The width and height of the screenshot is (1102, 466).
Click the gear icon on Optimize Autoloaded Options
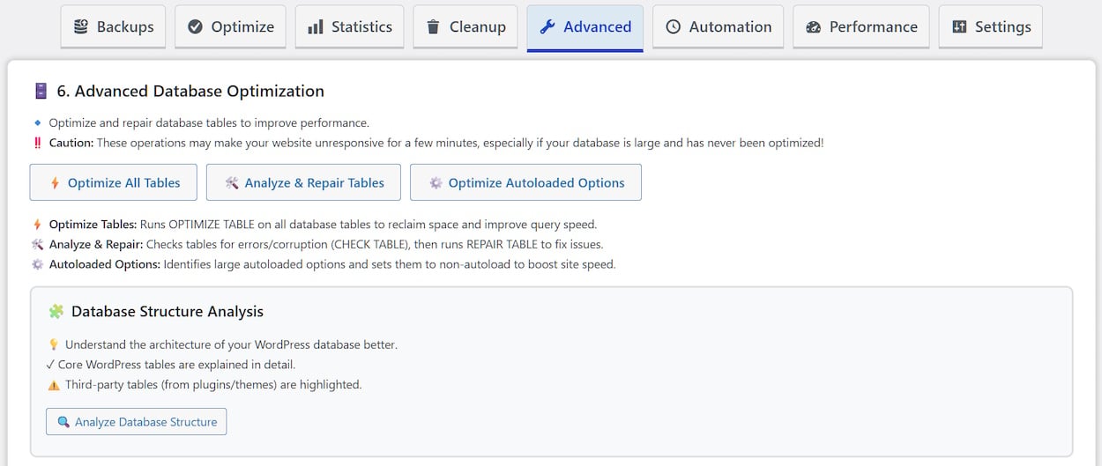436,183
